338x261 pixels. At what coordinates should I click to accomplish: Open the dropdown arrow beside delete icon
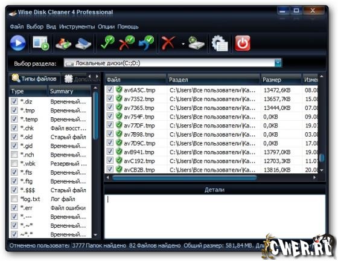pyautogui.click(x=183, y=44)
